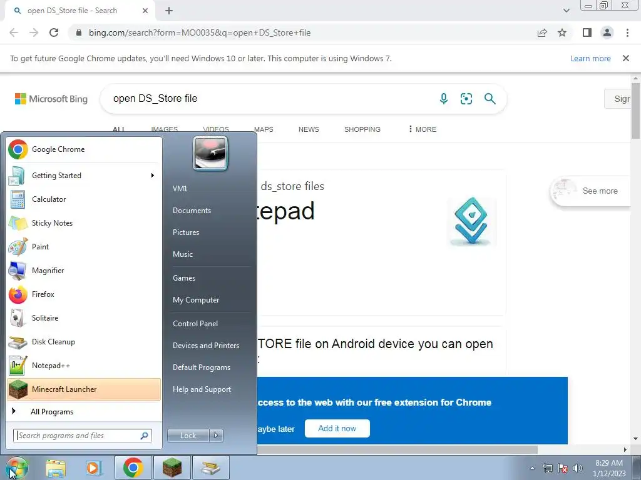Viewport: 641px width, 480px height.
Task: Open Chrome profile avatar menu
Action: click(x=607, y=32)
